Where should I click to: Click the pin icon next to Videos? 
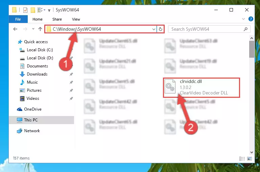tap(71, 98)
